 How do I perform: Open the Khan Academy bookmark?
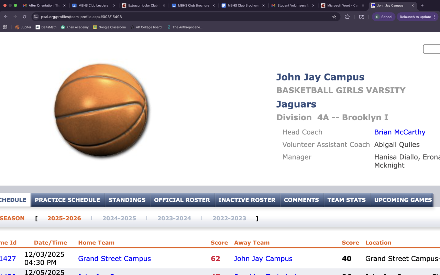point(75,27)
